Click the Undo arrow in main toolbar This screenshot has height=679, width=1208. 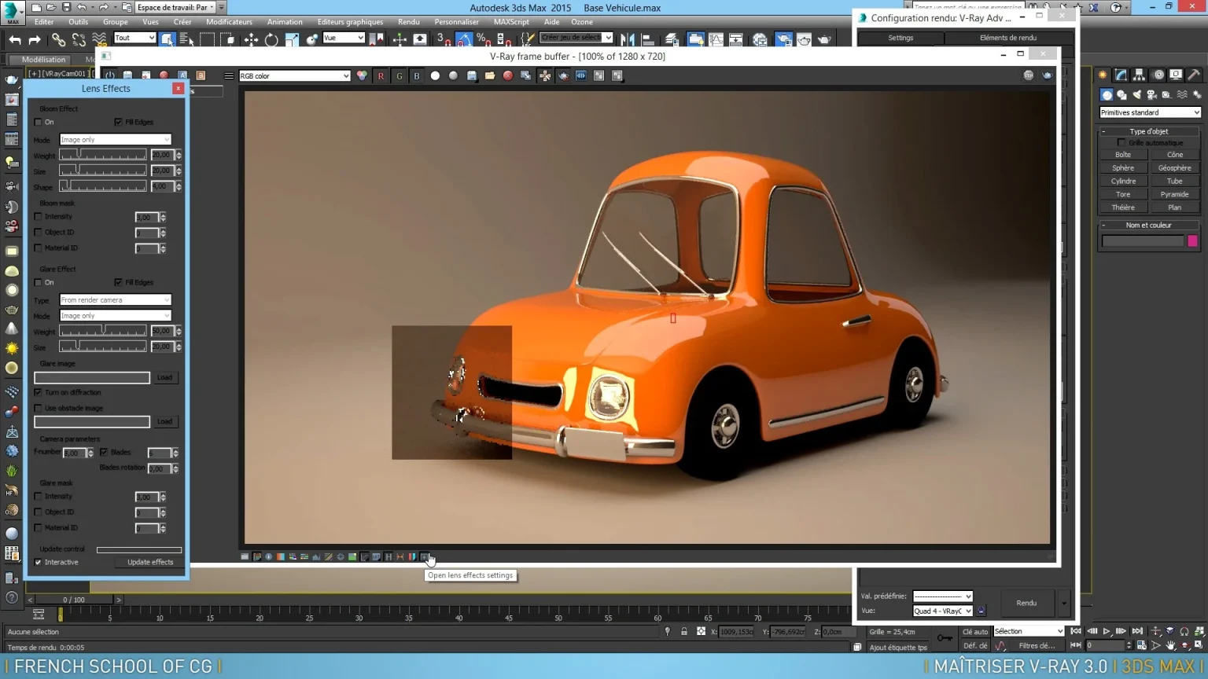(x=15, y=39)
